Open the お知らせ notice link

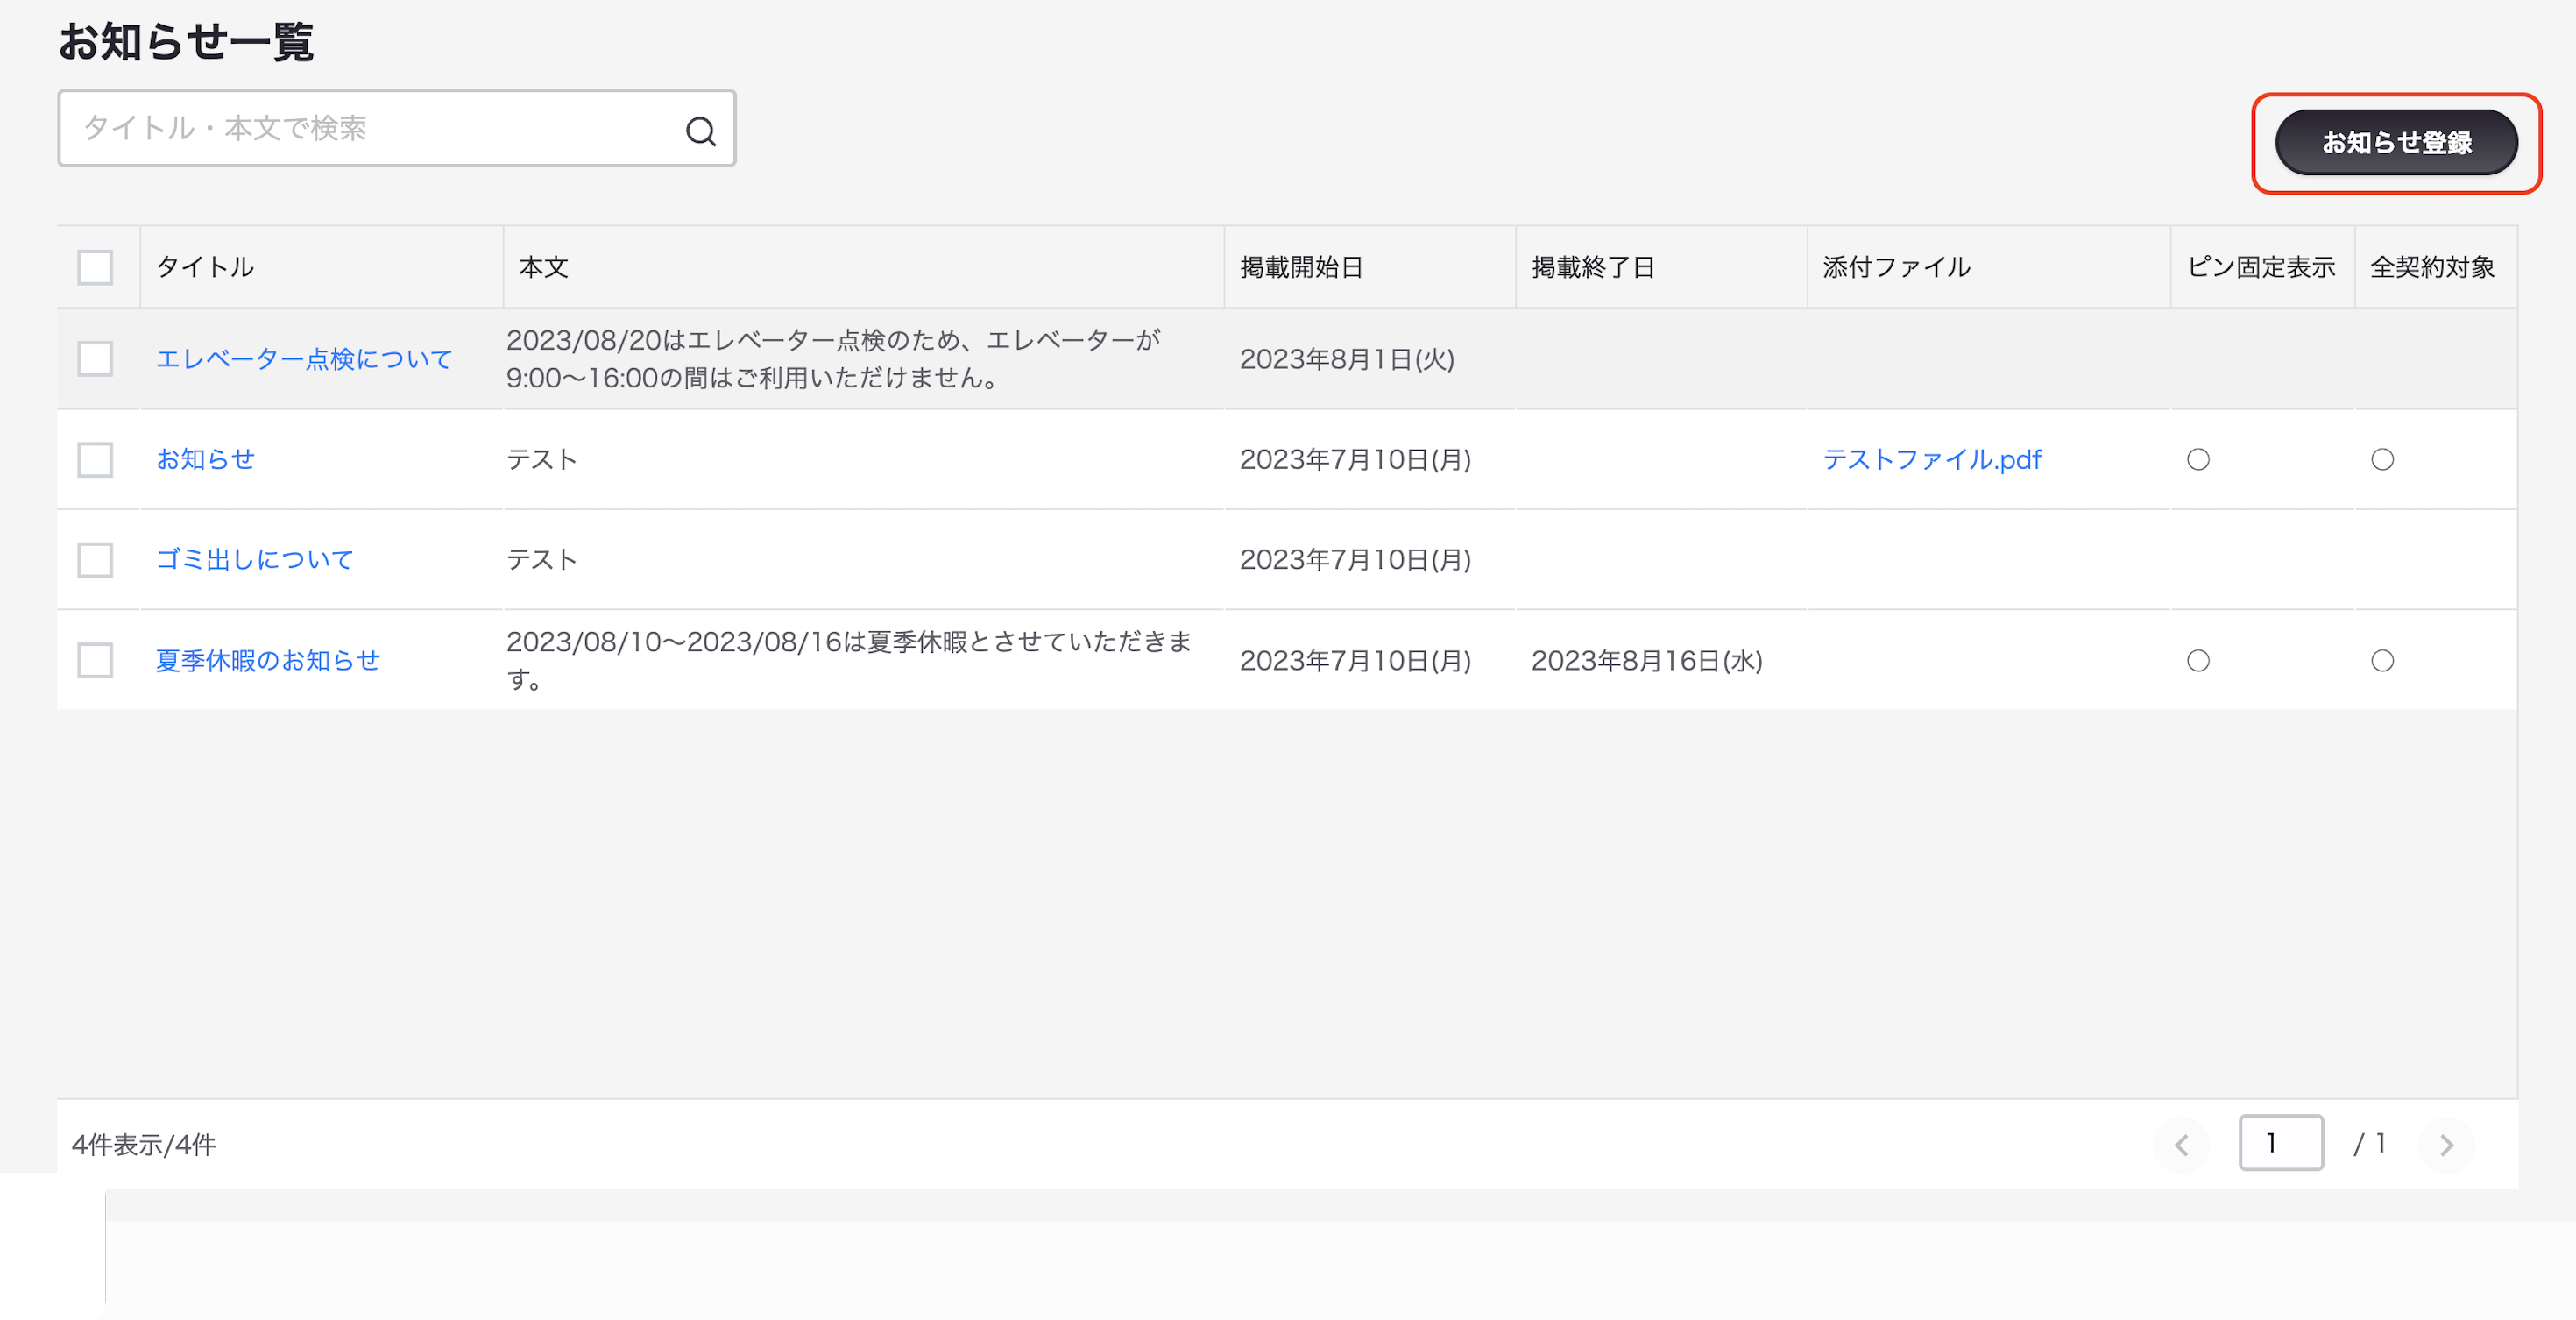pos(205,459)
